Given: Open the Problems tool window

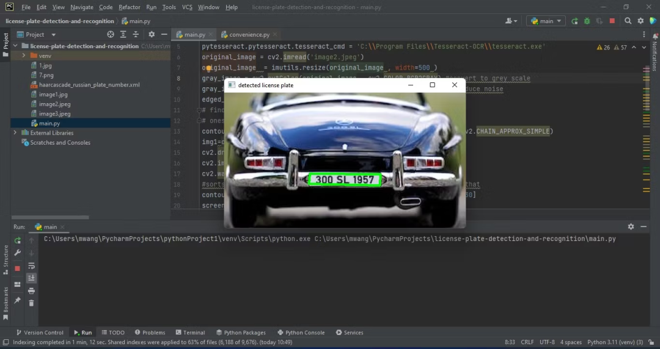Looking at the screenshot, I should pos(150,333).
